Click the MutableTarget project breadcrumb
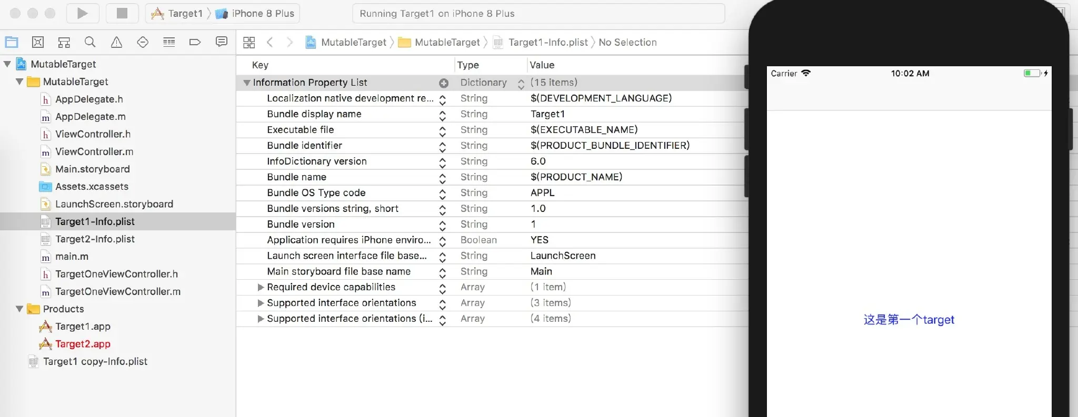 [x=346, y=42]
